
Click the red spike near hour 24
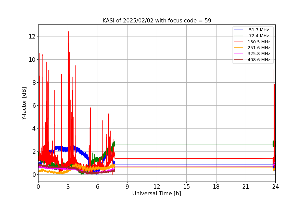(x=274, y=70)
